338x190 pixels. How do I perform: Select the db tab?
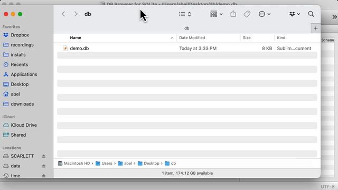click(186, 28)
